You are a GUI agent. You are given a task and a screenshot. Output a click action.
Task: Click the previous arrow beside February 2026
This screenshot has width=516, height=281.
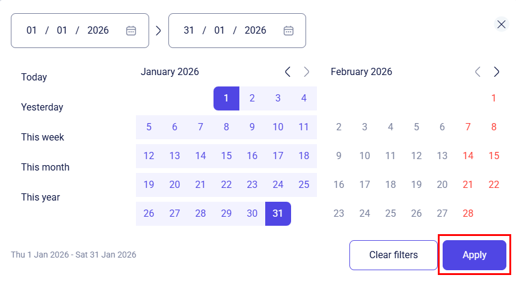[x=478, y=72]
